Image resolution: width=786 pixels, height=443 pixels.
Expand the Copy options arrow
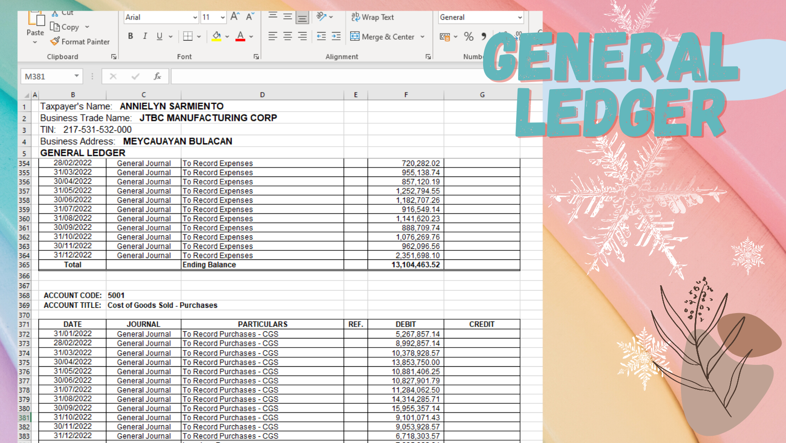(87, 27)
